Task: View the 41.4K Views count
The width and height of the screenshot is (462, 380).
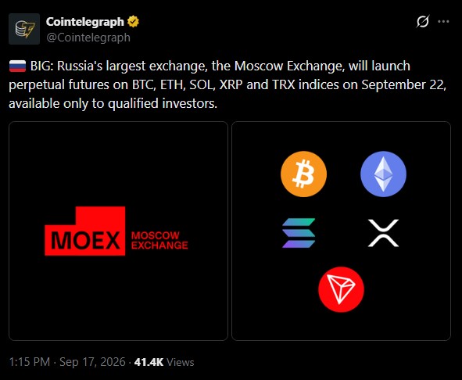Action: pyautogui.click(x=164, y=362)
